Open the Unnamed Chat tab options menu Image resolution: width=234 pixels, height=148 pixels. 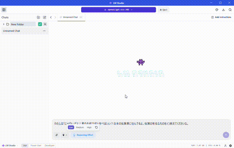[81, 17]
